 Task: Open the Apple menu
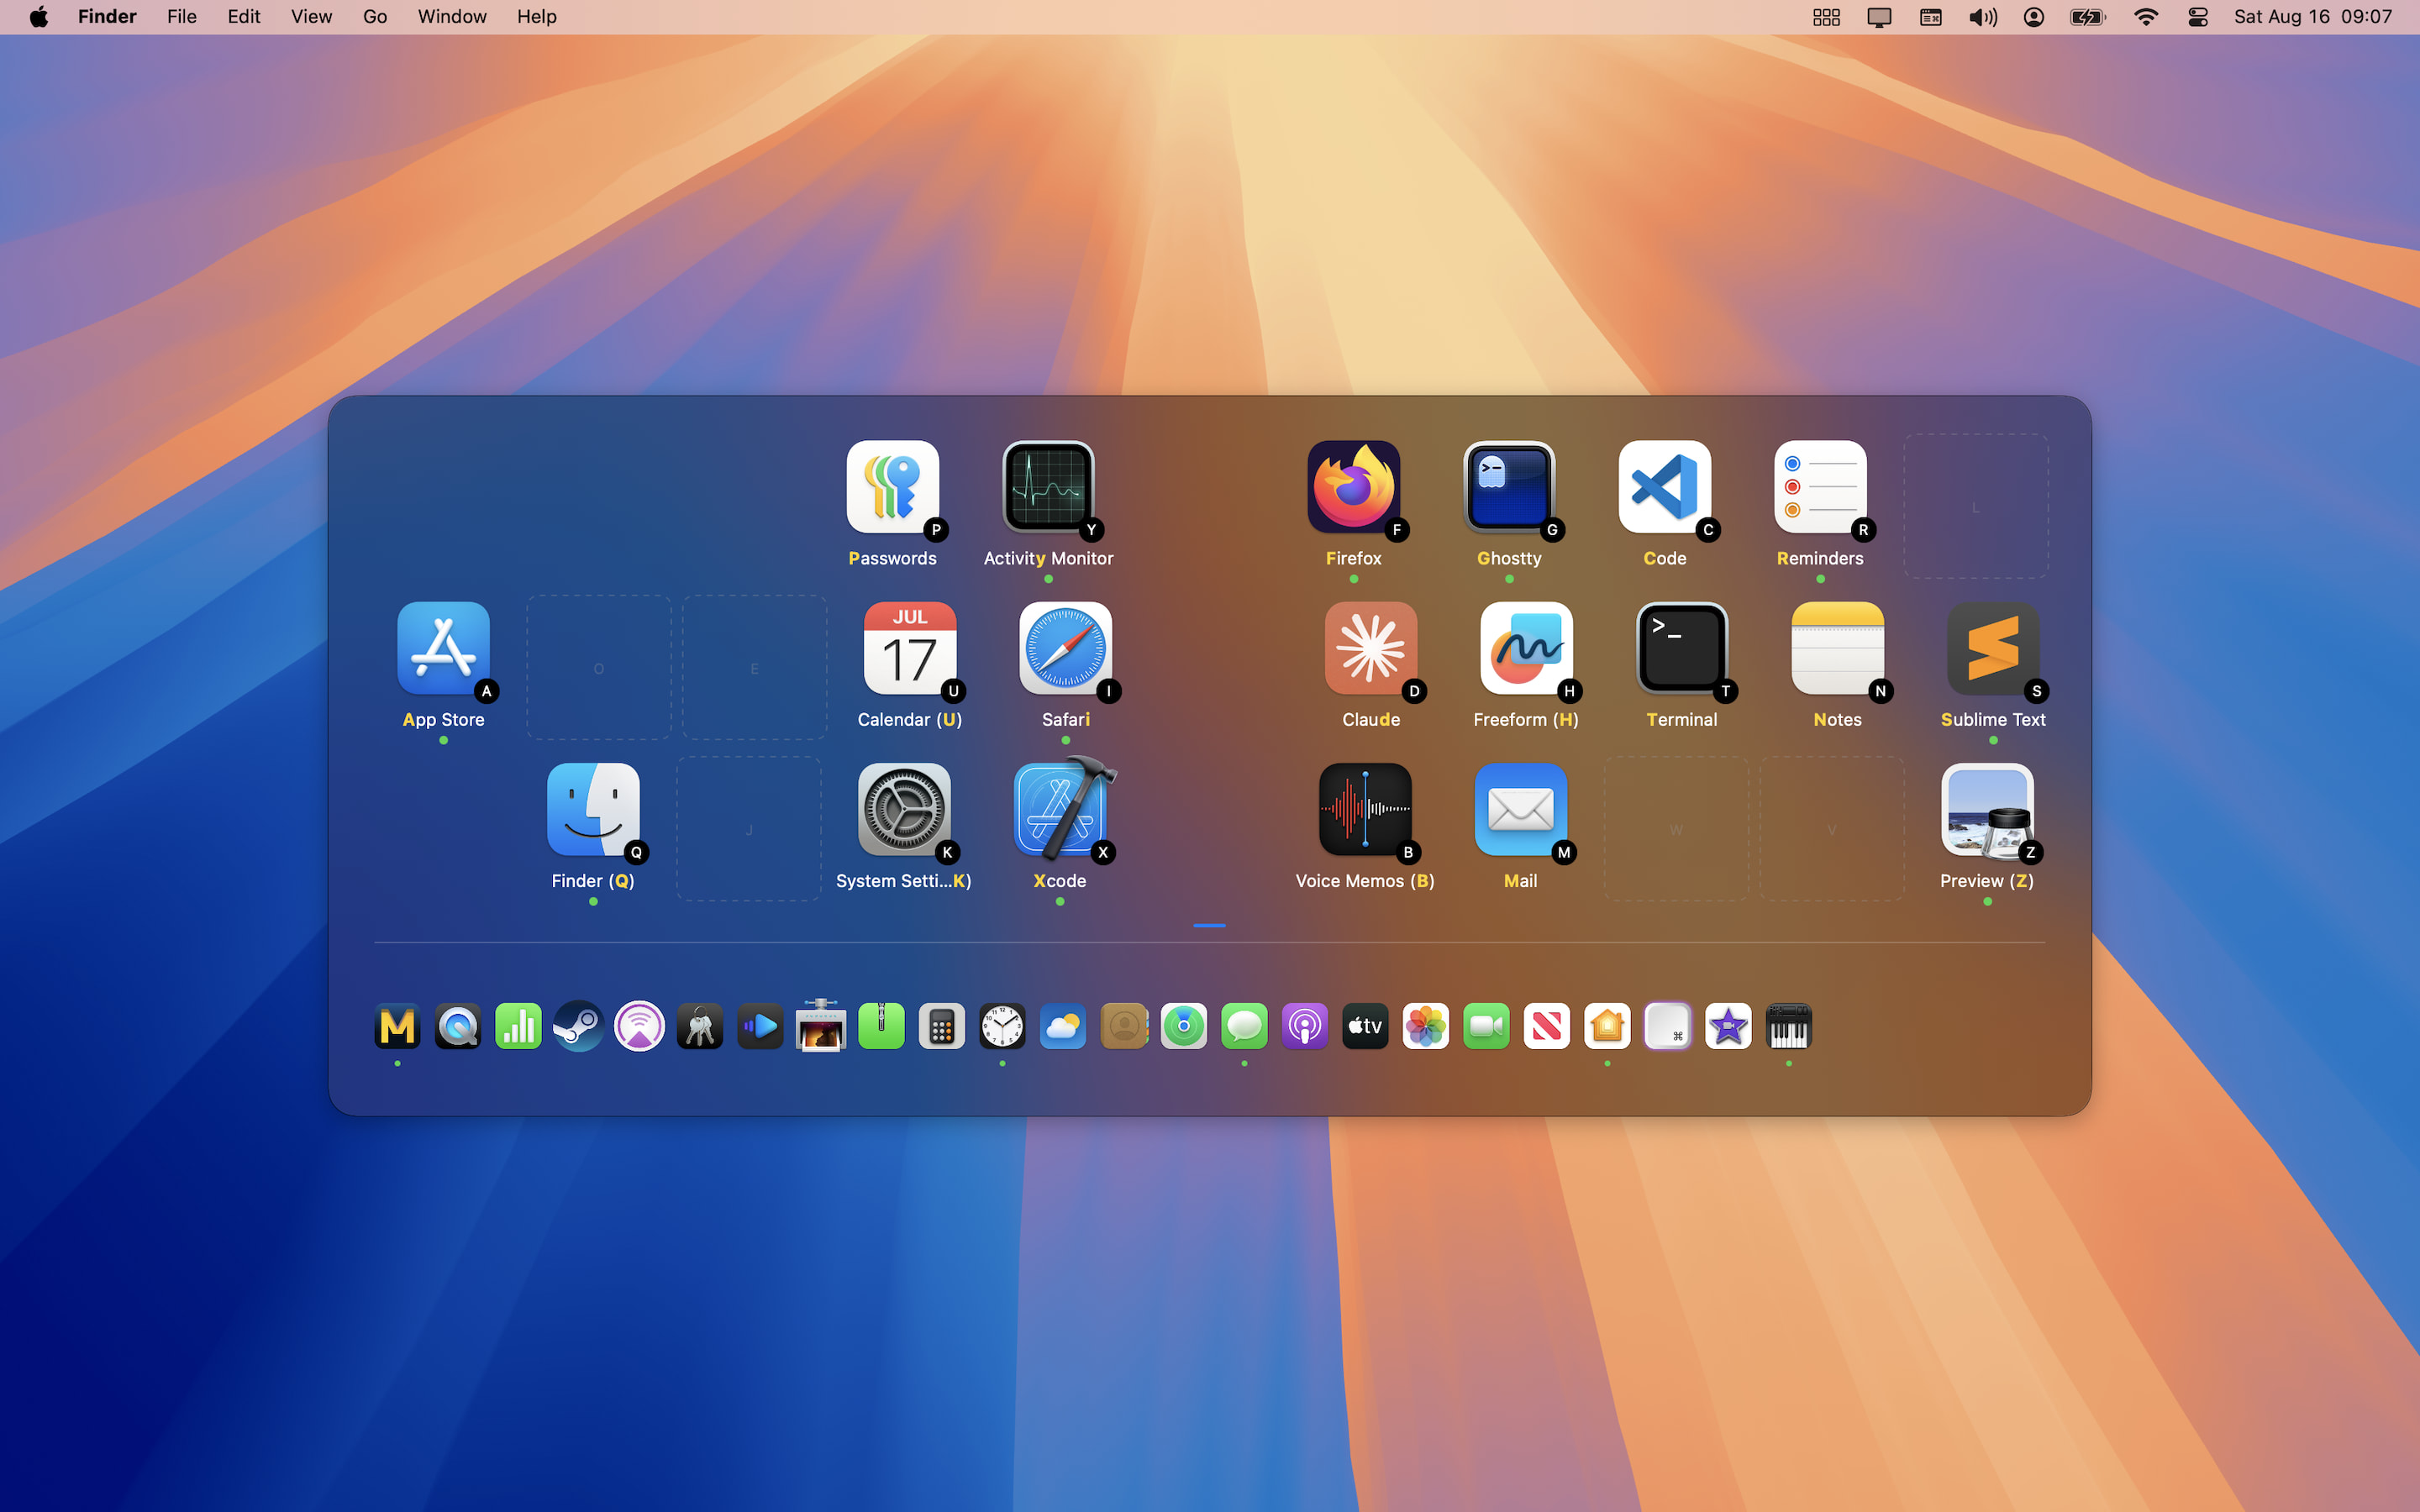click(x=38, y=17)
